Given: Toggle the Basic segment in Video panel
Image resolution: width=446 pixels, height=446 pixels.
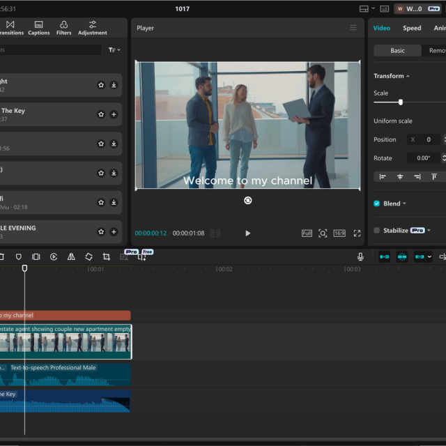Looking at the screenshot, I should [397, 51].
